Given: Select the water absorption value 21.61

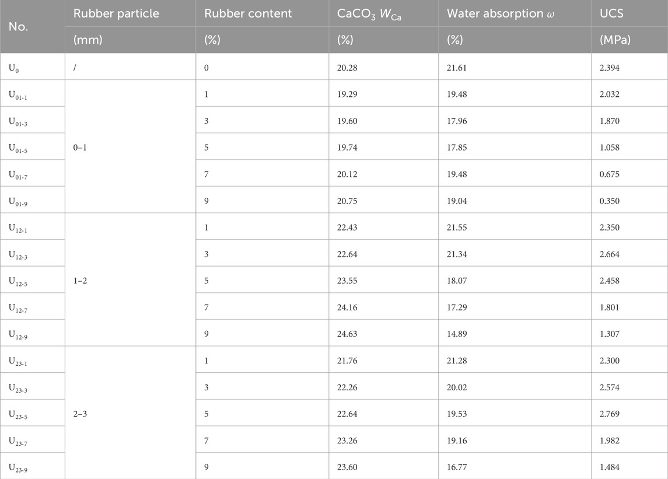Looking at the screenshot, I should 457,68.
